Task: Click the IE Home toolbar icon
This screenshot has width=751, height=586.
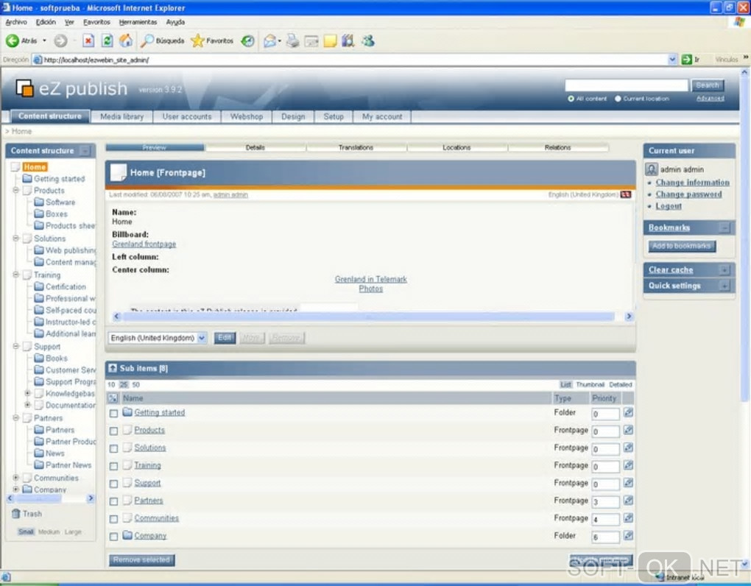Action: [x=126, y=40]
